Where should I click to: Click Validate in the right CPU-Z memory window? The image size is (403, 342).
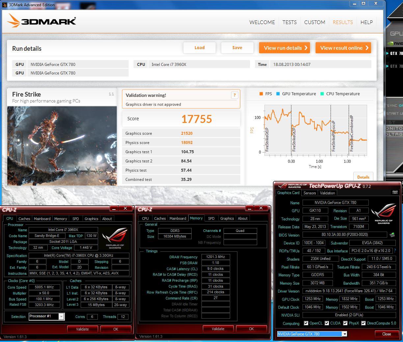coord(218,329)
